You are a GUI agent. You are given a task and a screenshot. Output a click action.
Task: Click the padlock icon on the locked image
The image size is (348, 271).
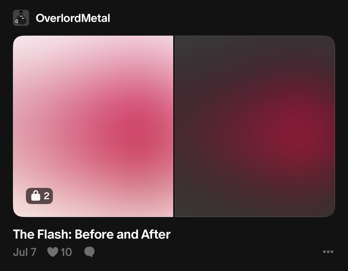click(x=36, y=196)
